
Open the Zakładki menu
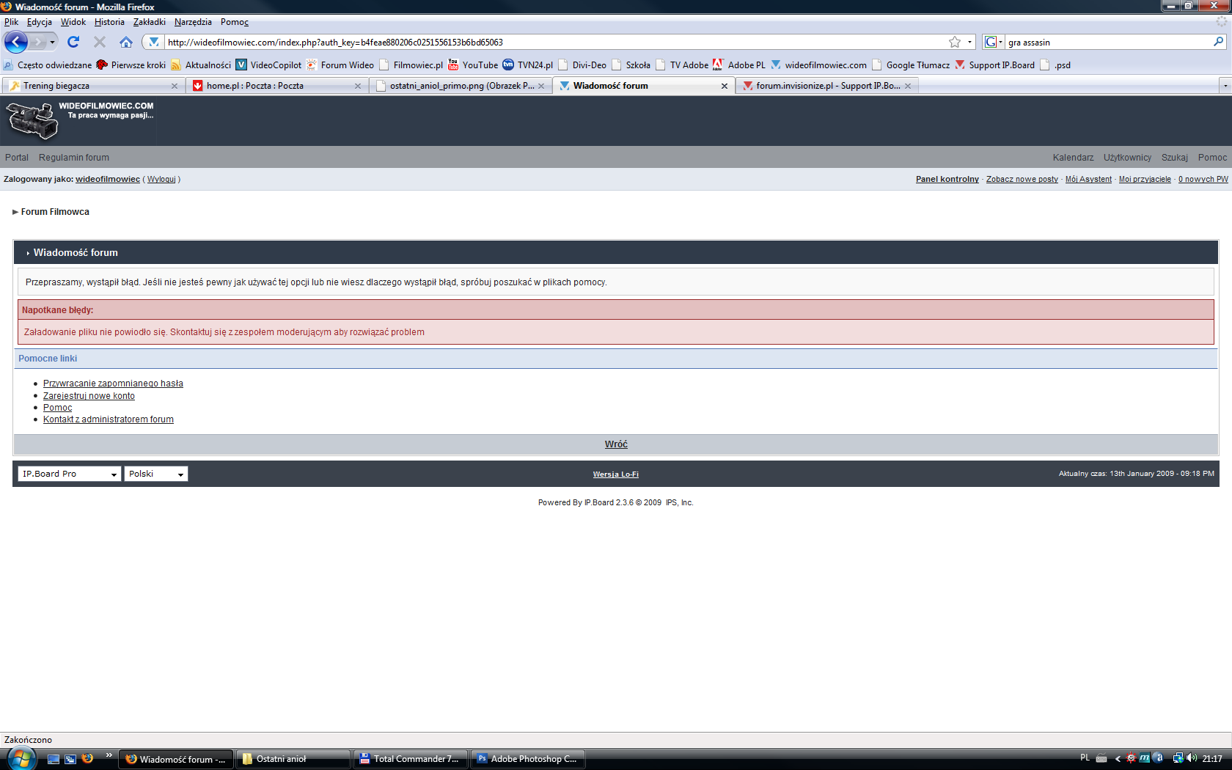(x=149, y=22)
